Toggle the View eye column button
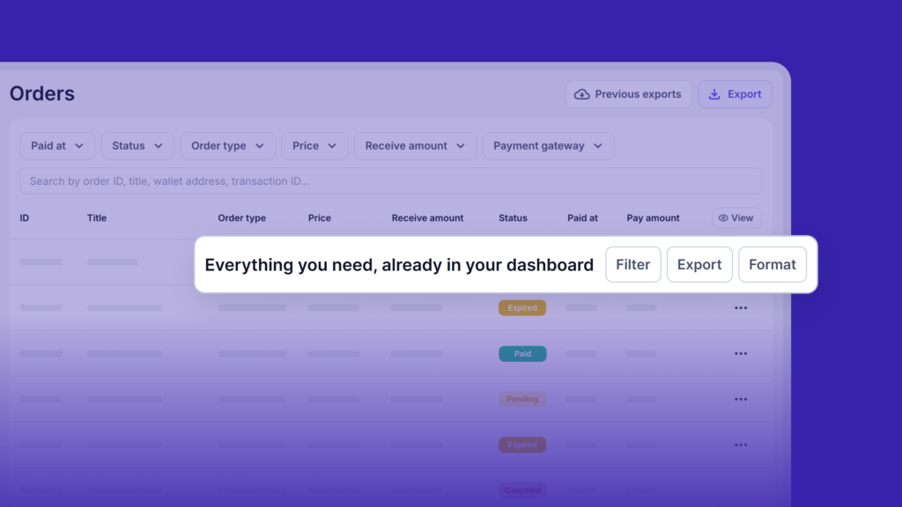 pyautogui.click(x=736, y=218)
